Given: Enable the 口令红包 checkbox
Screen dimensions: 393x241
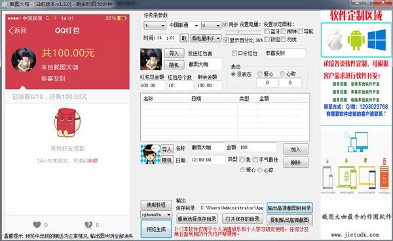Looking at the screenshot, I should click(234, 53).
